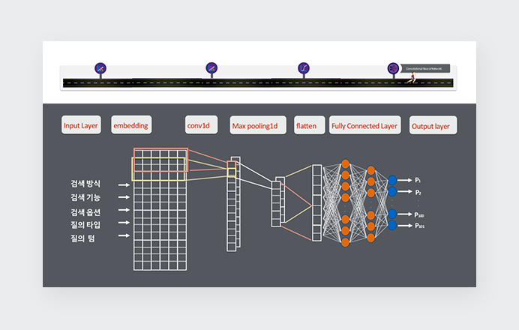Click the second chart sign before the sigmoid sign
Screen dimensions: 519x330
[211, 67]
